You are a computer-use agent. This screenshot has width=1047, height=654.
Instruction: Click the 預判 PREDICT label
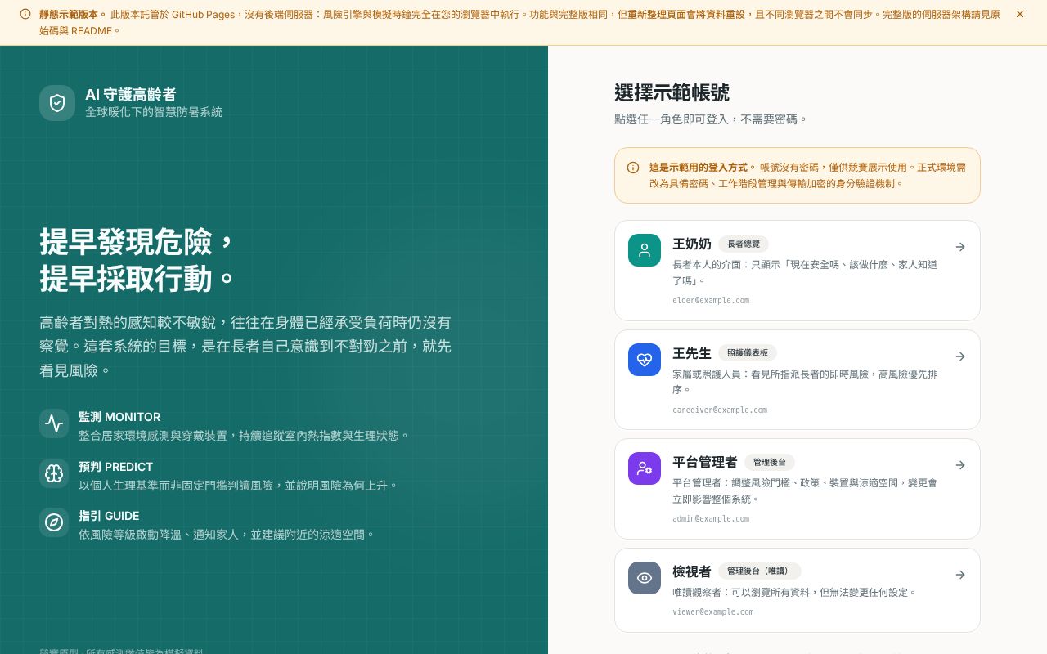[116, 467]
